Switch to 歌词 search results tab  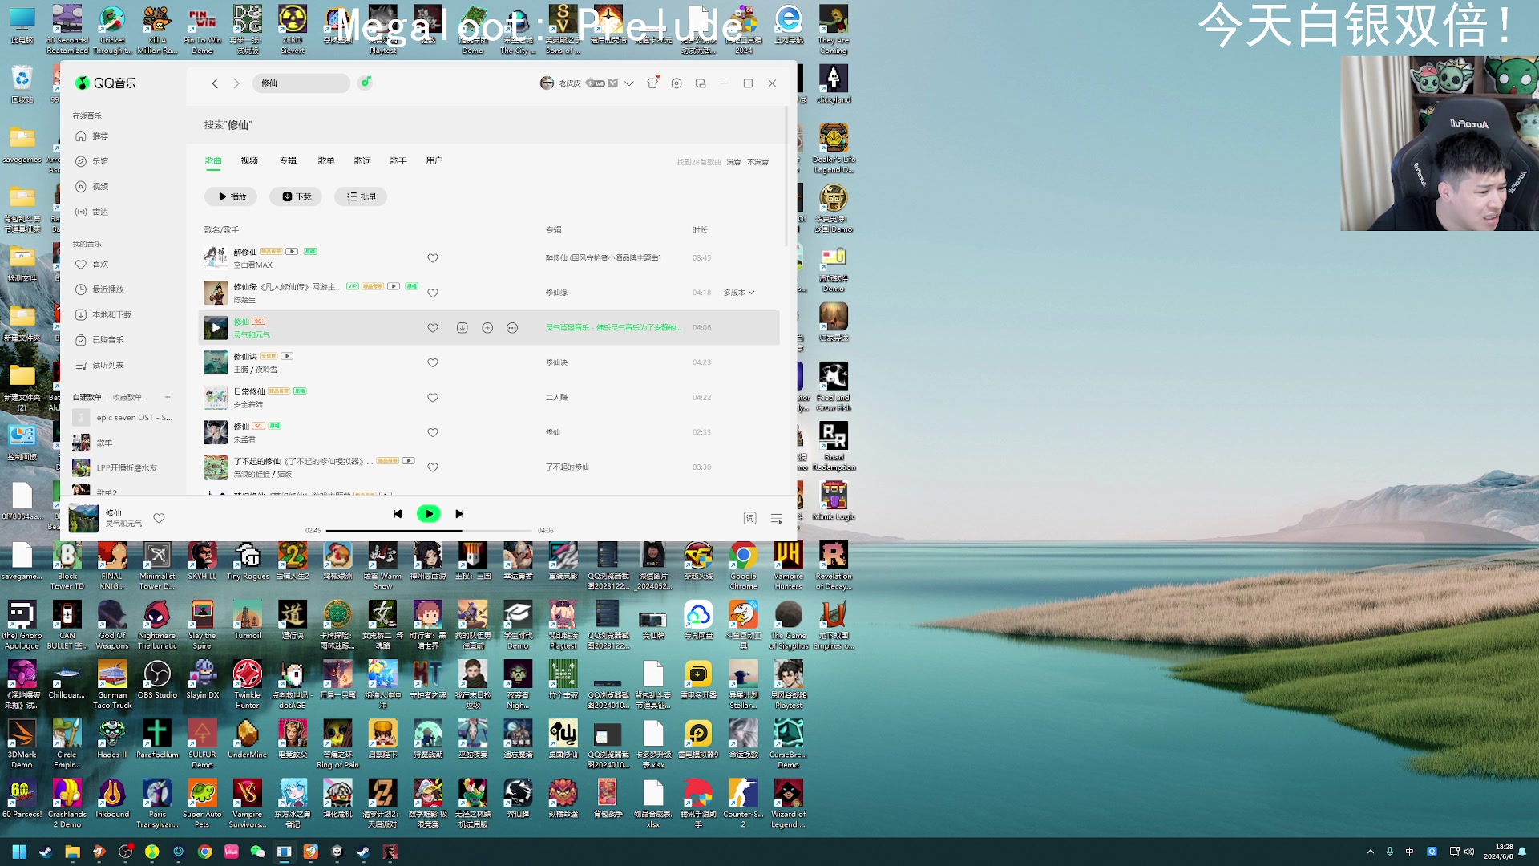click(362, 161)
